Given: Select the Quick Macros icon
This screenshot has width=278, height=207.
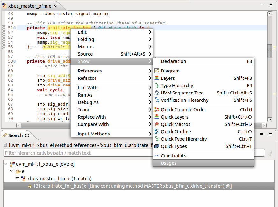Looking at the screenshot, I should tap(156, 124).
